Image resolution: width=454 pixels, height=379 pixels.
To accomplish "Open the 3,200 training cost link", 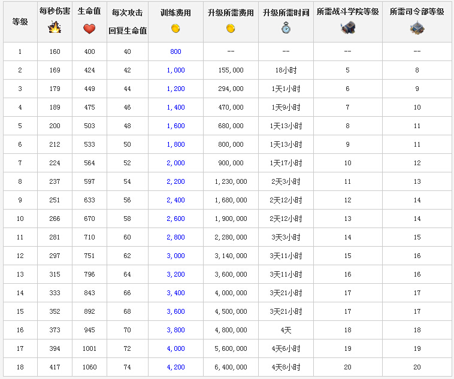I will [x=175, y=274].
